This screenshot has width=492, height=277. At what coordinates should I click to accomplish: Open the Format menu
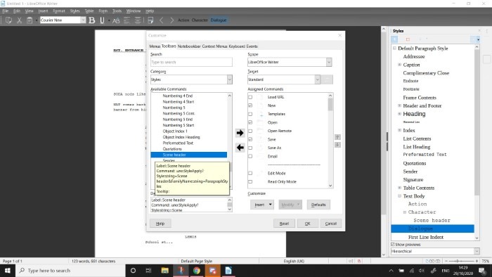[x=59, y=11]
